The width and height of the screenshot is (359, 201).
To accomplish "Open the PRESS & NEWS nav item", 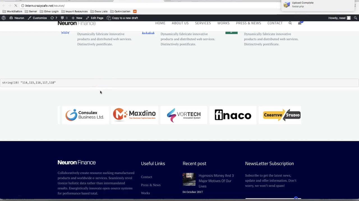I will (248, 23).
